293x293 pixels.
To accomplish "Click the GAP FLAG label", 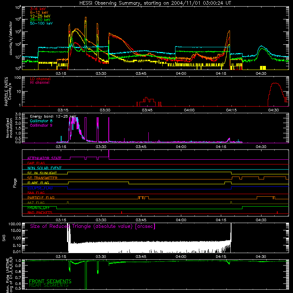I will pyautogui.click(x=36, y=163).
